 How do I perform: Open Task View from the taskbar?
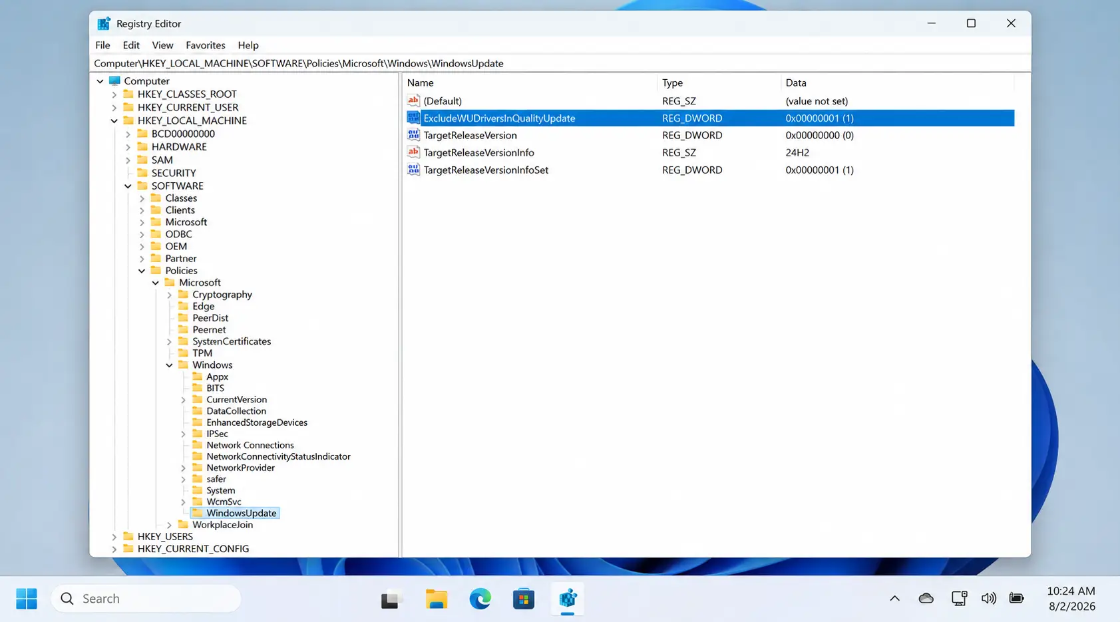click(x=392, y=599)
